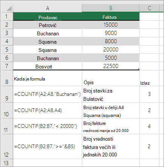
Task: Select row 4 header
Action: [x=7, y=41]
